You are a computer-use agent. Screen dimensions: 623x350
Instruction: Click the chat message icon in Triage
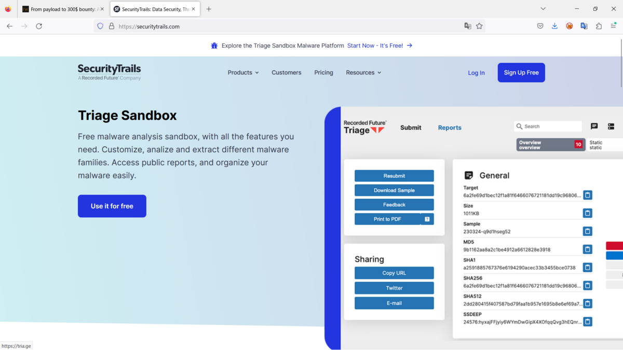[594, 127]
